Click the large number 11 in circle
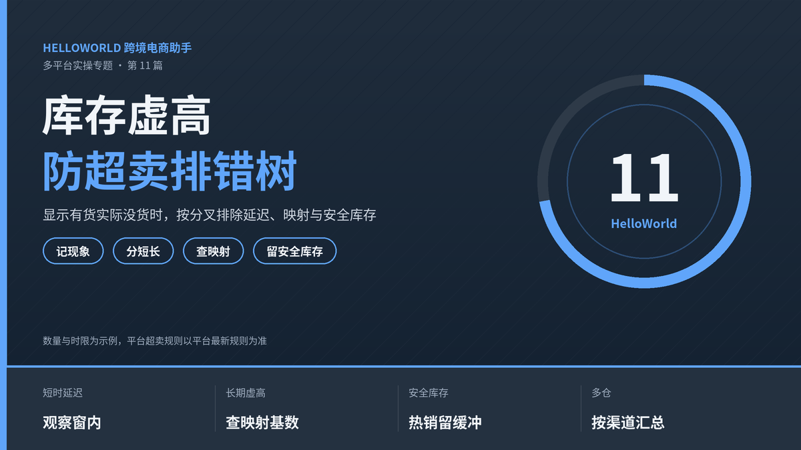801x450 pixels. pyautogui.click(x=644, y=178)
